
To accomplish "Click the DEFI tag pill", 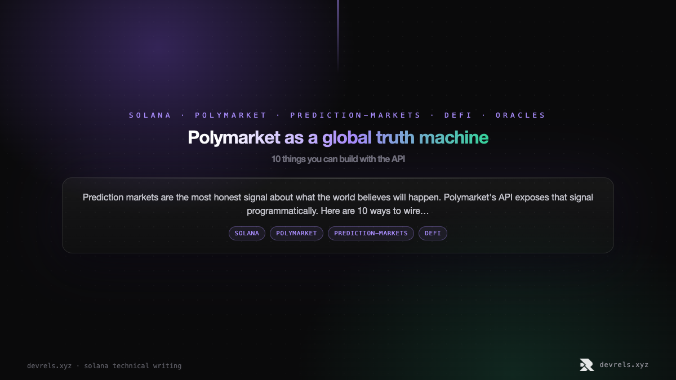I will [x=433, y=233].
